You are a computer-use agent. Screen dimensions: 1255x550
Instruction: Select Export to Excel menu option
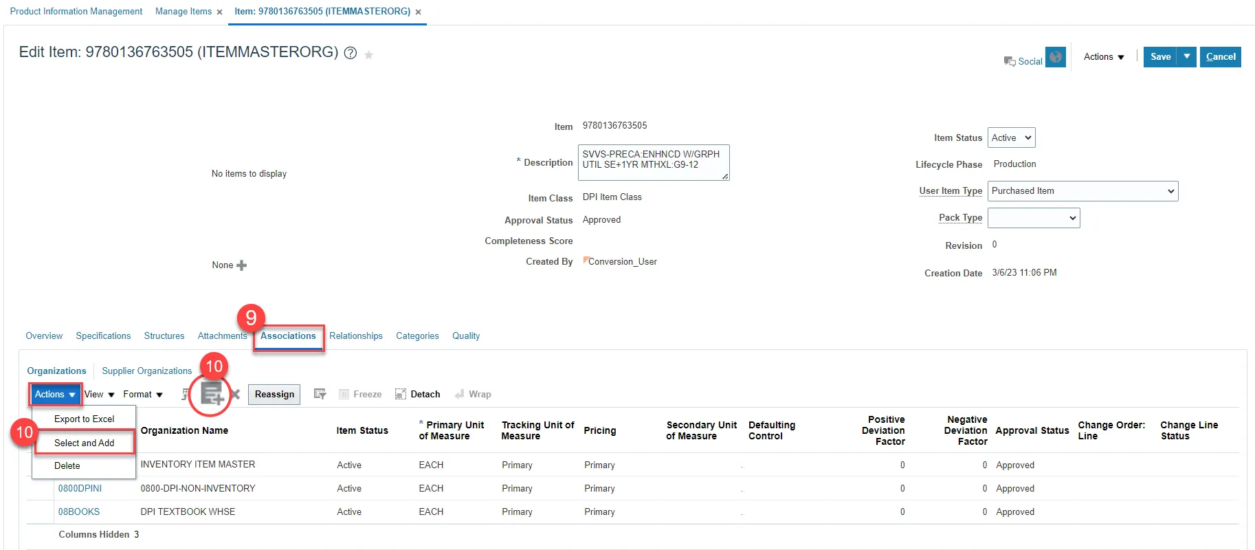[x=85, y=419]
